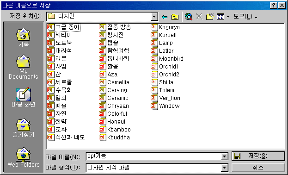Select the Window template icon
This screenshot has width=288, height=175.
154,106
